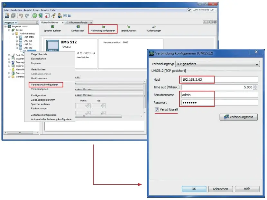
Task: Click the window with red arrow toolbar icon
Action: (47, 16)
